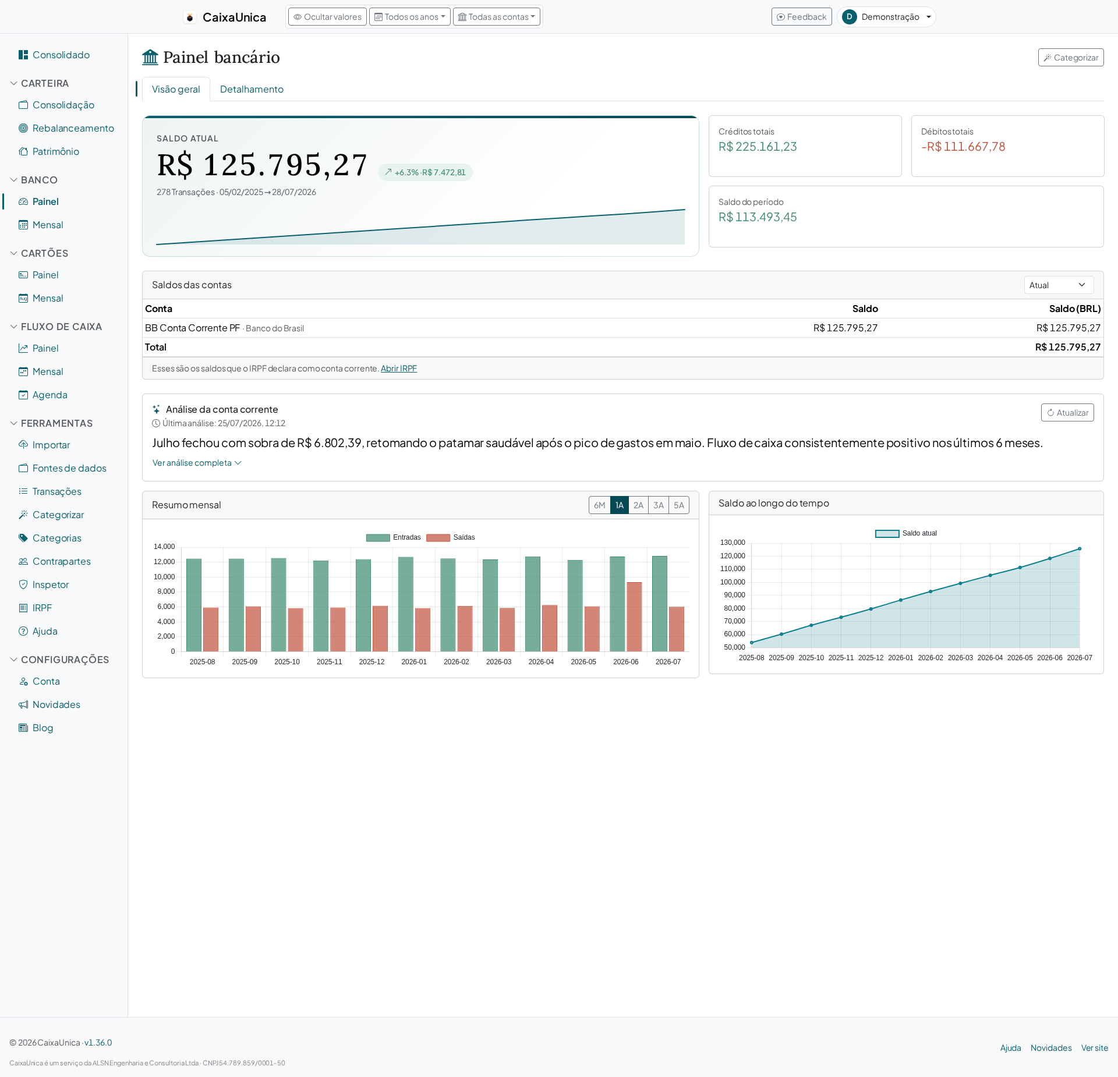Open footer Ver site link
Screen dimensions: 1118x1077
(1094, 1048)
